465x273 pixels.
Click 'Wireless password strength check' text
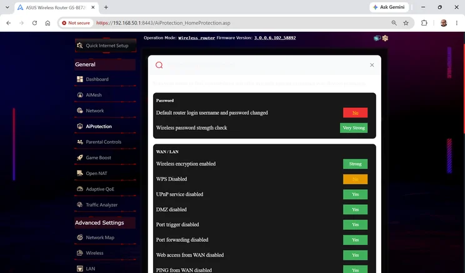pyautogui.click(x=192, y=128)
